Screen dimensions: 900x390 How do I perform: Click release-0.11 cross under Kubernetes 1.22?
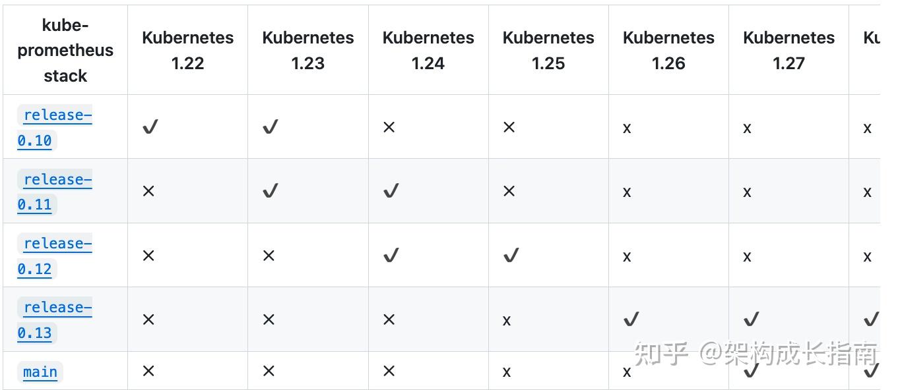[148, 191]
